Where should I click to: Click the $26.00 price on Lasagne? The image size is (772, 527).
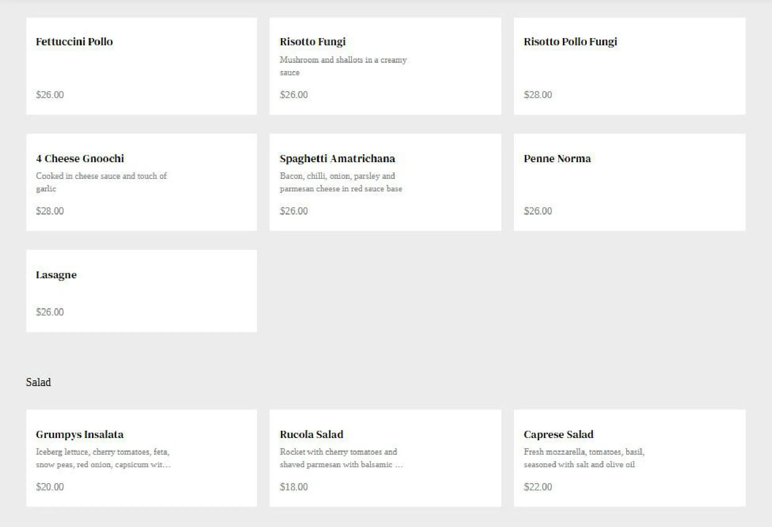50,312
